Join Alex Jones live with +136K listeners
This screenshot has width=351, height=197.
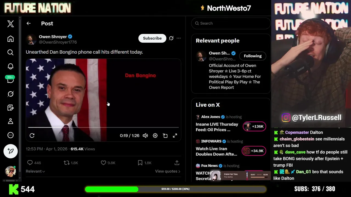(254, 126)
